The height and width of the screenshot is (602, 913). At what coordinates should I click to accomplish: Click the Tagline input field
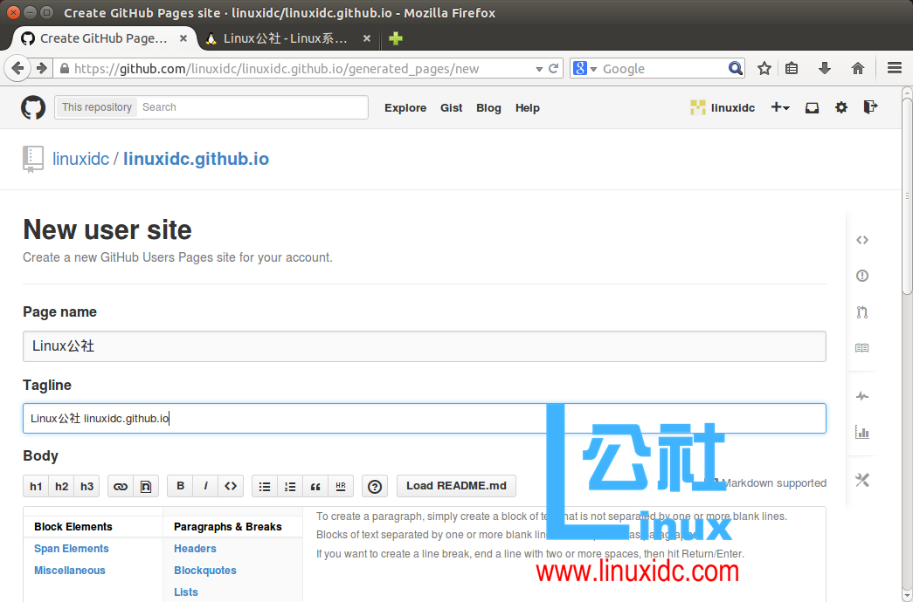pos(425,418)
